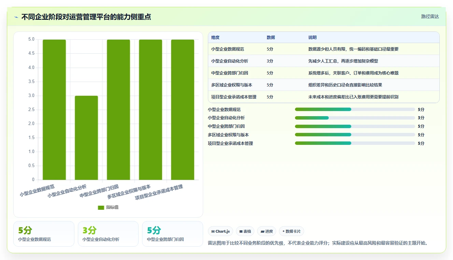This screenshot has height=260, width=453.
Task: Click the footnote text starting with 雷达图用于比较
Action: pos(318,243)
